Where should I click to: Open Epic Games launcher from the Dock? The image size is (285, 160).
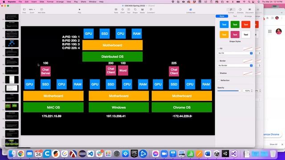tap(134, 154)
